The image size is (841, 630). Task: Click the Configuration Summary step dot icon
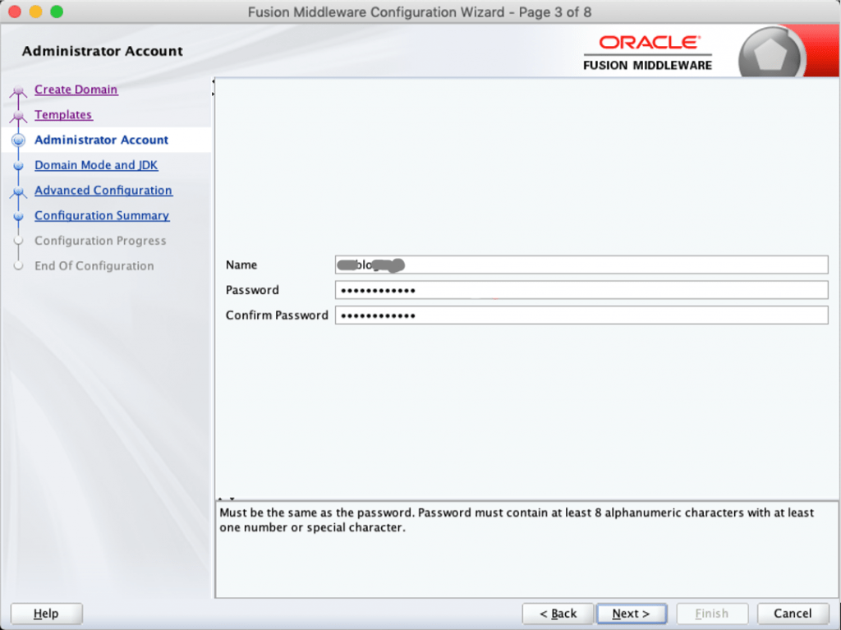click(x=18, y=216)
